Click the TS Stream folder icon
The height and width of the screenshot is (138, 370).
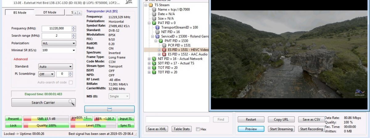[150, 5]
